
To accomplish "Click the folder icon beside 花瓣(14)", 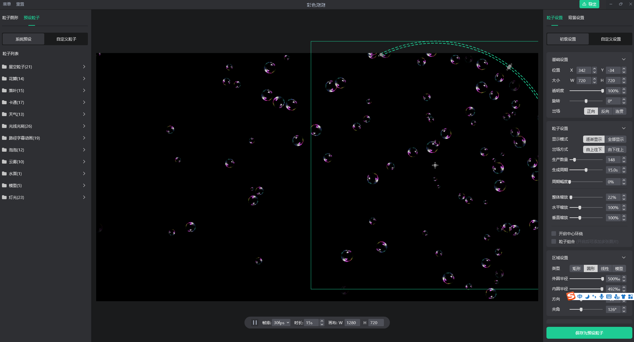I will point(4,78).
